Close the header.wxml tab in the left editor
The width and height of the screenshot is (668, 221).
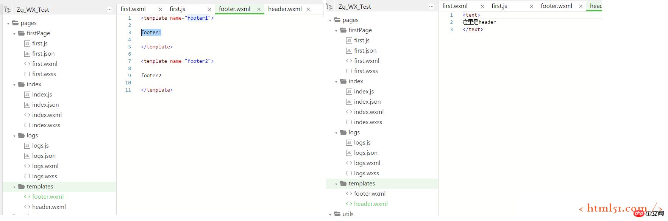(x=308, y=9)
